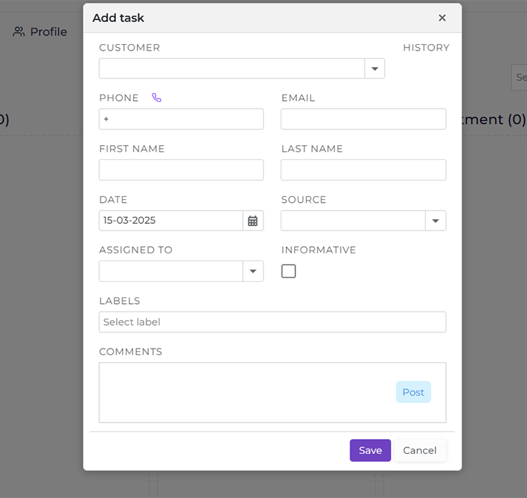Click the Add task dialog title
This screenshot has height=498, width=527.
coord(118,18)
